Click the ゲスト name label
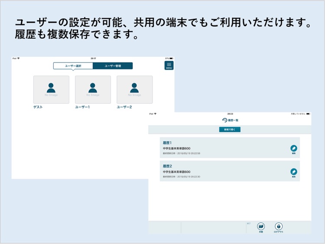The image size is (325, 244). 38,107
